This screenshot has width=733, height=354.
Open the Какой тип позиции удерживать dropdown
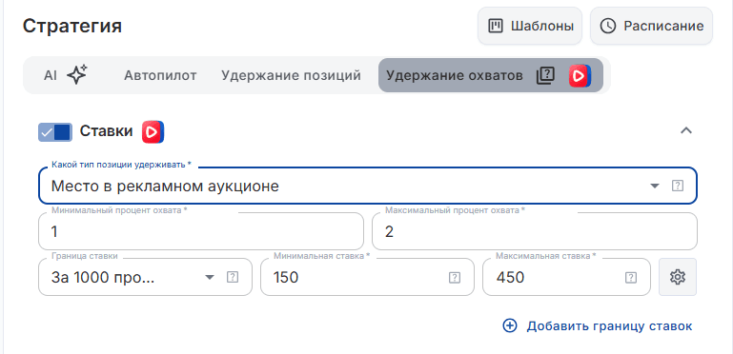(x=367, y=186)
